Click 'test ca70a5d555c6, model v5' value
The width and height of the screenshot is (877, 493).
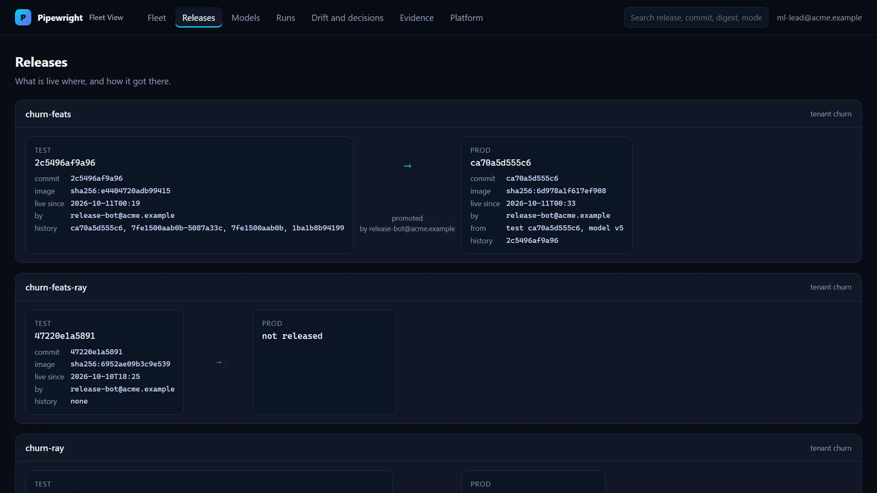pos(565,228)
